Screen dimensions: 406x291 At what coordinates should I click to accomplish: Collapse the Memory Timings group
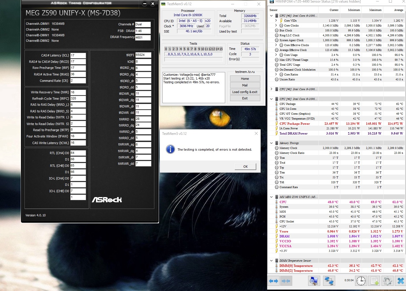(272, 143)
